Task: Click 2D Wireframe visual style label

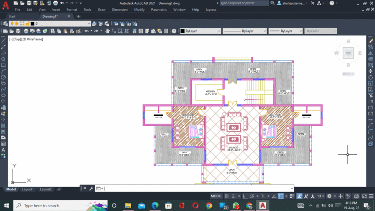Action: 32,39
